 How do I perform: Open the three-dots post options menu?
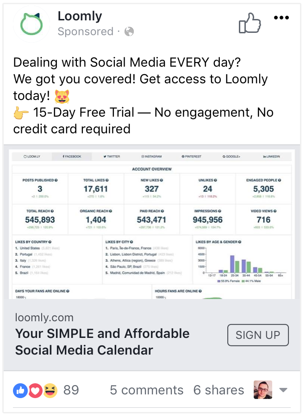[281, 18]
